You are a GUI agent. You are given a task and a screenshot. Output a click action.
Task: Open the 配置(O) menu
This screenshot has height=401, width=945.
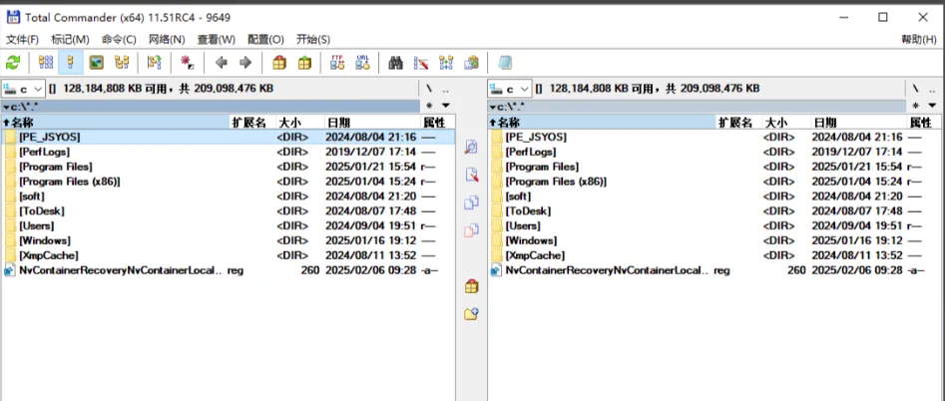point(265,40)
